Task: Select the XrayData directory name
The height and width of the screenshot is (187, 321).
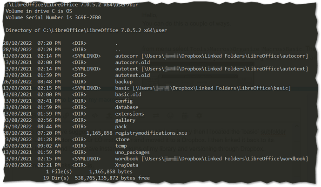Action: tap(127, 165)
